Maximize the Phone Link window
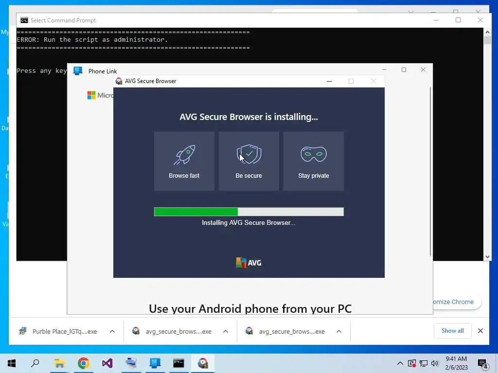498x373 pixels. coord(404,70)
